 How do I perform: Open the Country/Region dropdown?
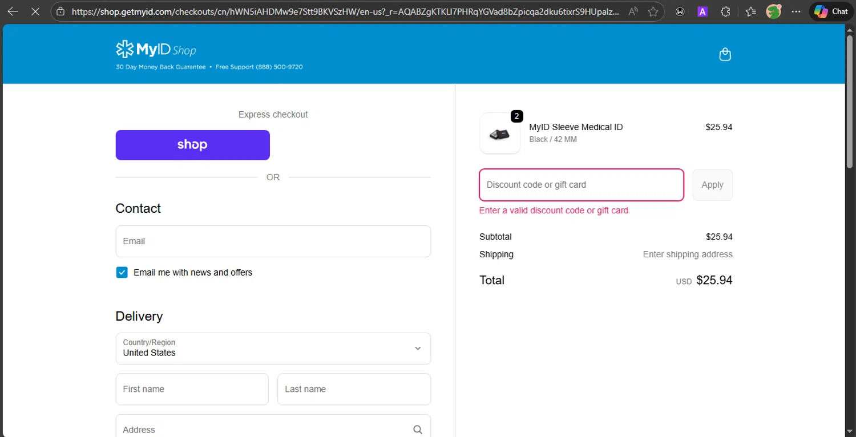[273, 349]
